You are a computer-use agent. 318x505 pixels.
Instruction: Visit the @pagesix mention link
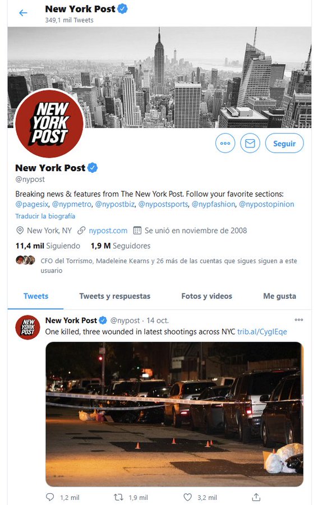tap(31, 204)
